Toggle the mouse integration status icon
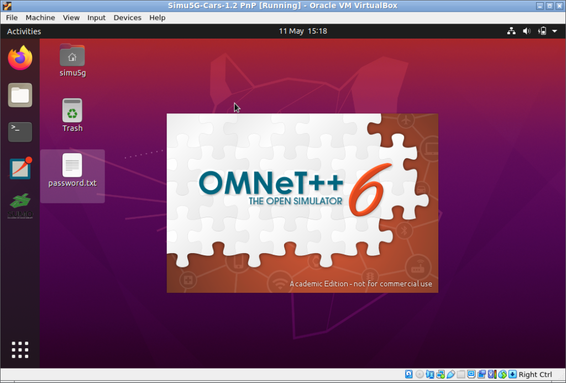This screenshot has height=383, width=566. point(502,374)
